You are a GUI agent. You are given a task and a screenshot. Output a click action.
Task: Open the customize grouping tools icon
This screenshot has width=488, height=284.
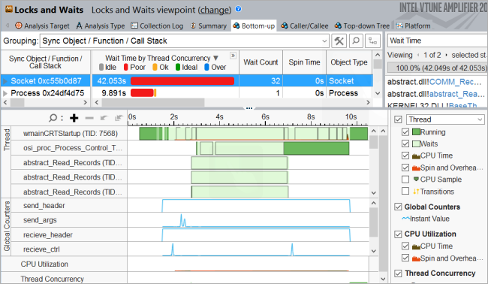339,41
